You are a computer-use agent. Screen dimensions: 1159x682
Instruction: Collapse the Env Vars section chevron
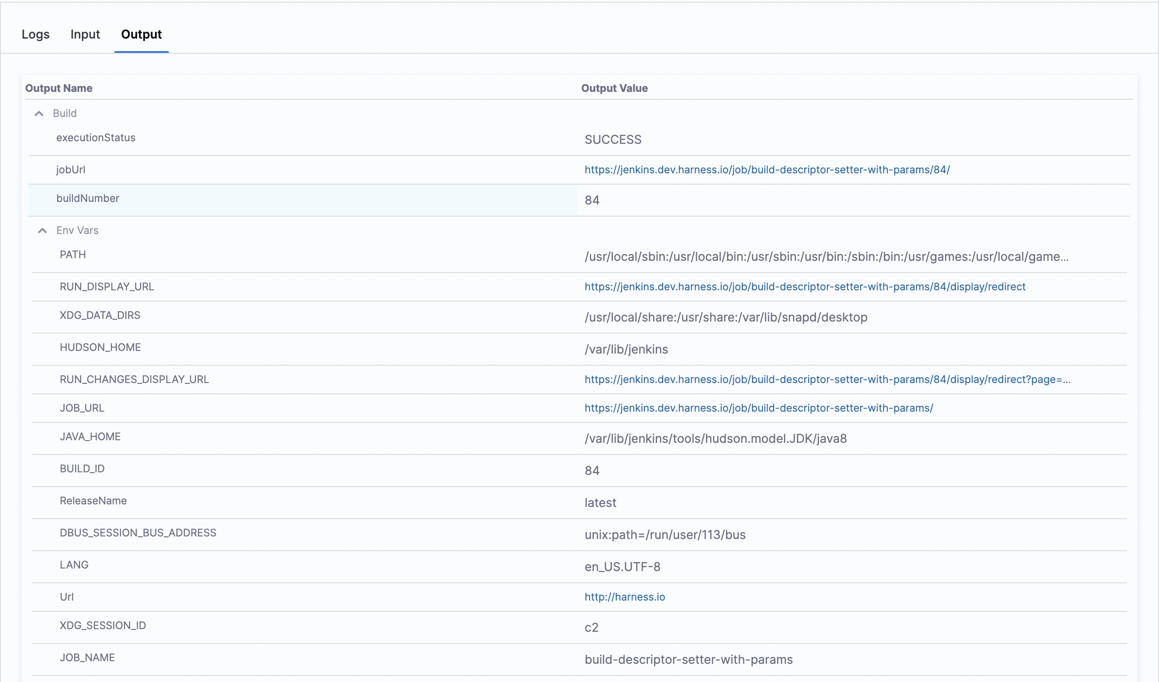pyautogui.click(x=42, y=231)
